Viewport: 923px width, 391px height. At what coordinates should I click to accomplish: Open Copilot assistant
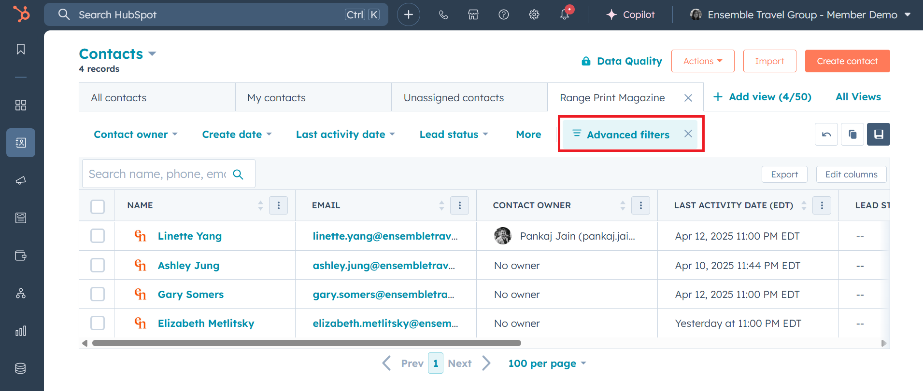pyautogui.click(x=631, y=15)
